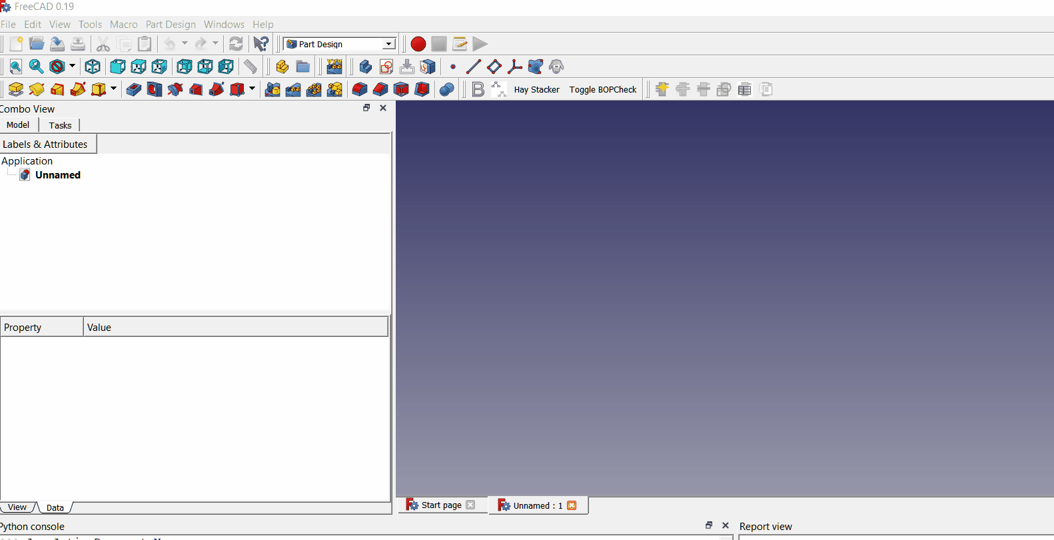The height and width of the screenshot is (540, 1054).
Task: Click the Create Group folder icon
Action: (303, 67)
